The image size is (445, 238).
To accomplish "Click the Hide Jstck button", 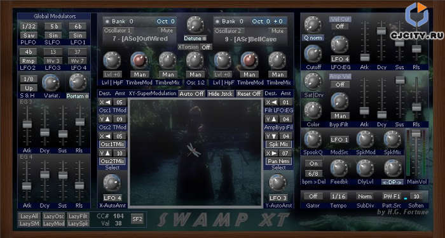I will tap(221, 94).
